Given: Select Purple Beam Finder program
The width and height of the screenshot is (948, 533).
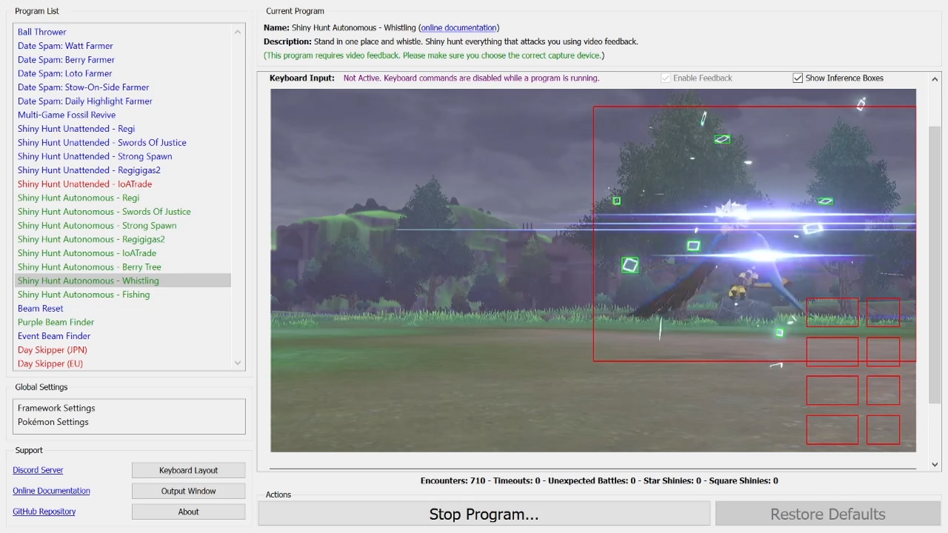Looking at the screenshot, I should (56, 322).
